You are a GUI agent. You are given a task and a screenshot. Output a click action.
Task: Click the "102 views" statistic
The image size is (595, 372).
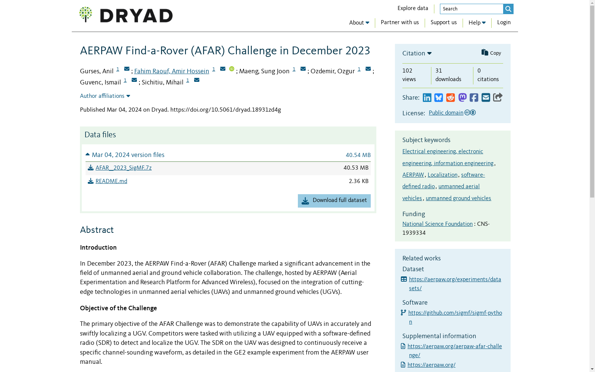(x=409, y=75)
